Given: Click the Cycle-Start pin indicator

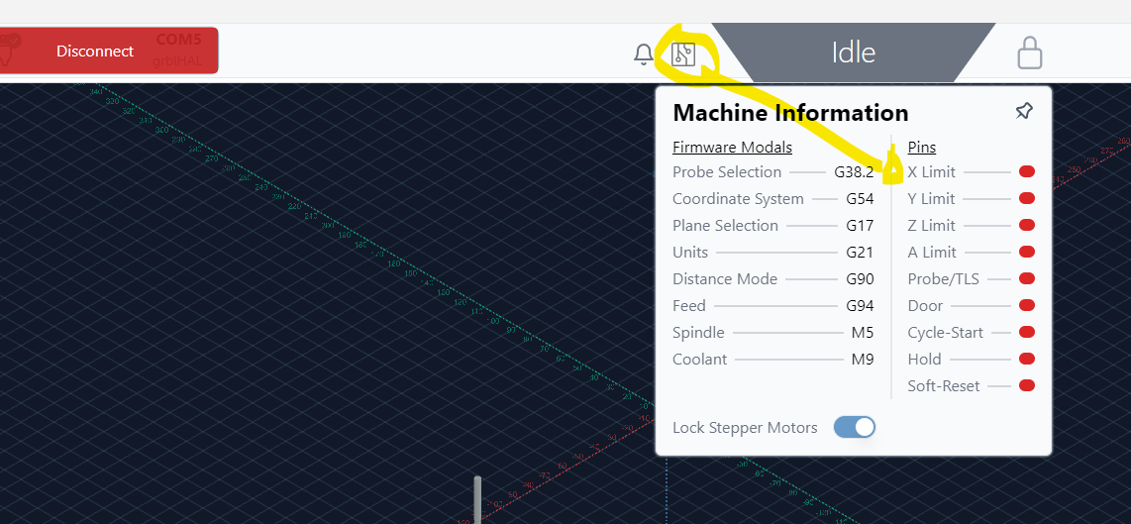Looking at the screenshot, I should coord(1027,333).
